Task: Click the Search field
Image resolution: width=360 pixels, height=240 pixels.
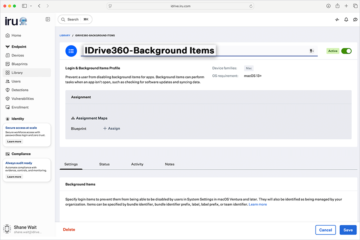Action: point(75,20)
